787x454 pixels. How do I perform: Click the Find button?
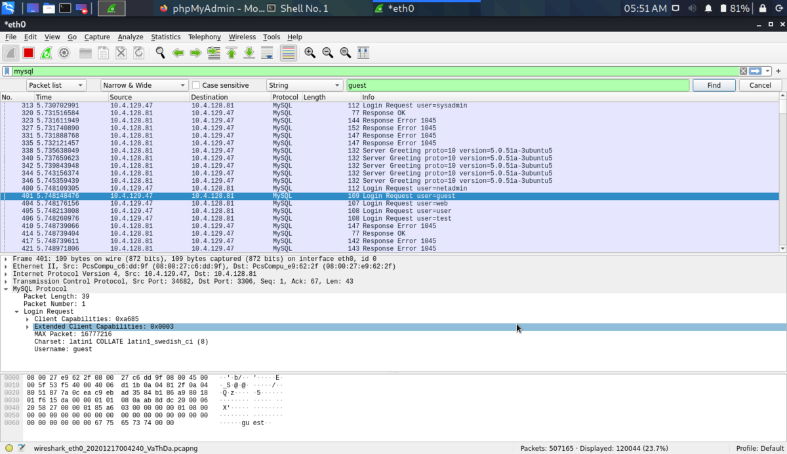[x=714, y=85]
